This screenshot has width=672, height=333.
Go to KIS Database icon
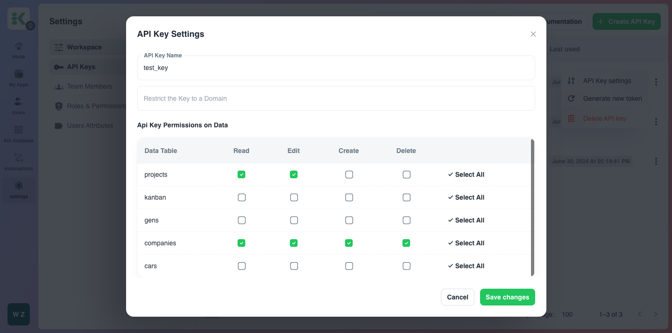(19, 130)
